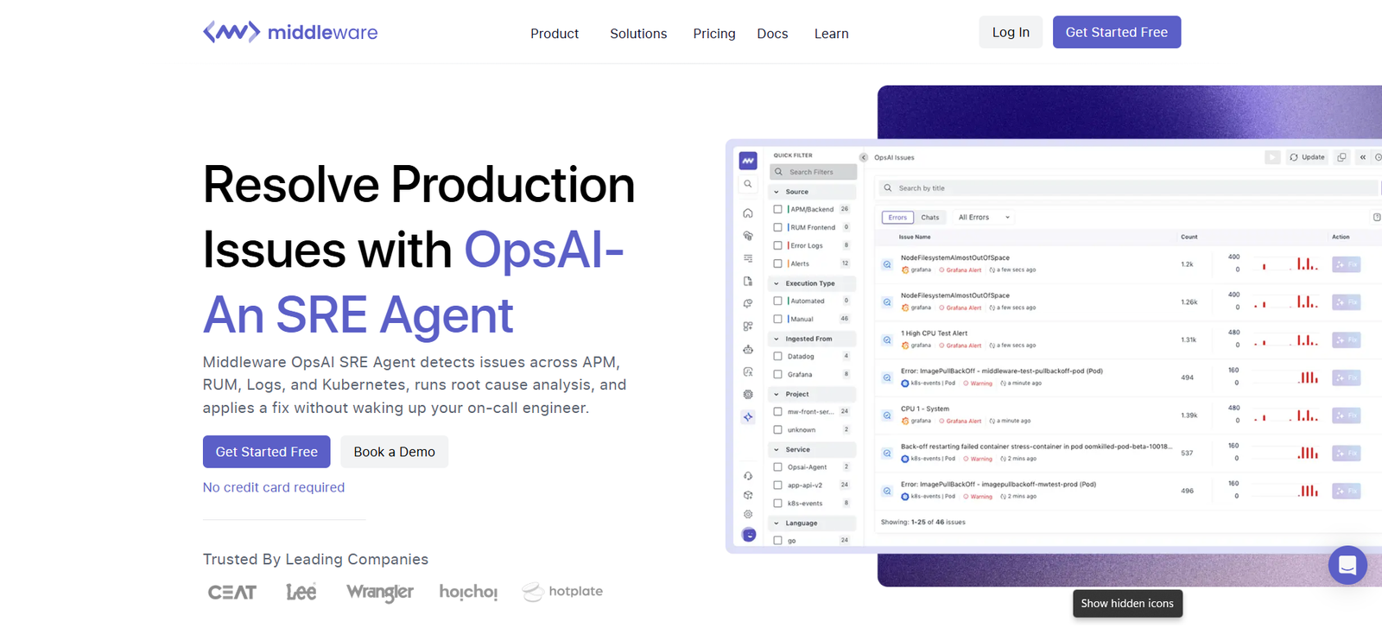The height and width of the screenshot is (628, 1382).
Task: Check the mw-front-ser... project filter
Action: coord(777,411)
